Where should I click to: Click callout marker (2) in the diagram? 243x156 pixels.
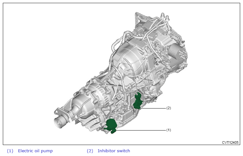point(168,108)
